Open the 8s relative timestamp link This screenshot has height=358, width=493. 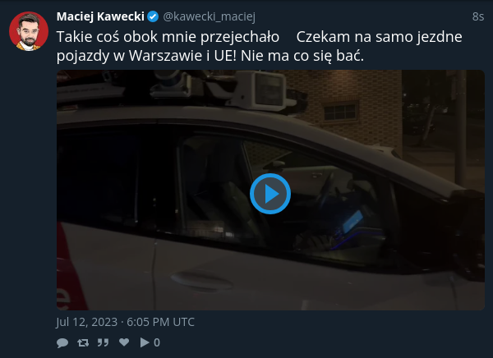click(478, 16)
